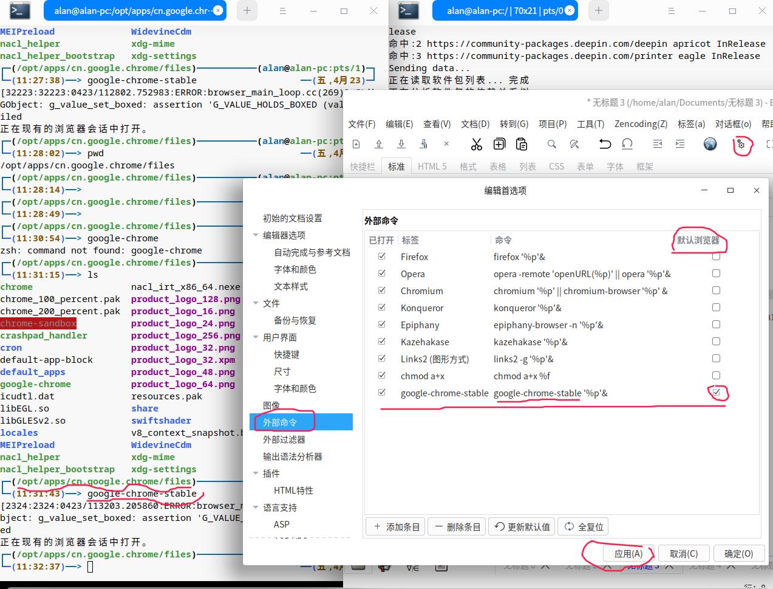
Task: Click the magnifier search toolbar icon
Action: [x=551, y=144]
